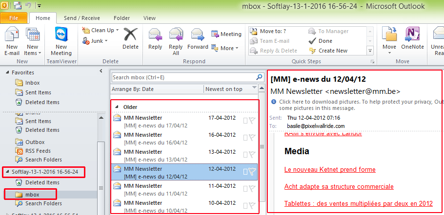The image size is (444, 215).
Task: Delete the selected message
Action: (x=130, y=39)
